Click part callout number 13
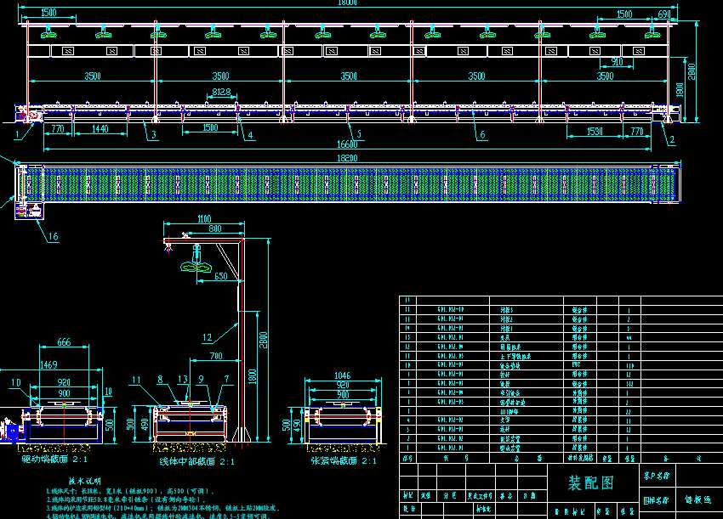Viewport: 723px width, 519px height. pos(183,380)
